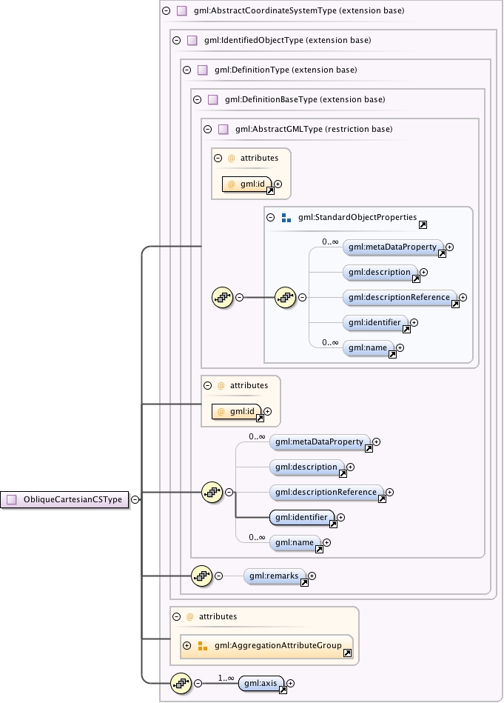Select gml:descriptionReference under DefinitionBaseType
Image resolution: width=504 pixels, height=703 pixels.
point(326,492)
